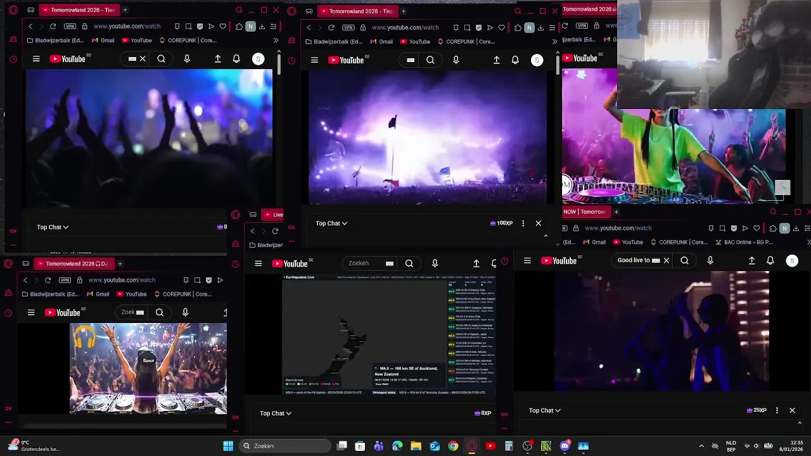The height and width of the screenshot is (456, 811).
Task: Expand Top Chat dropdown in top-left window
Action: [53, 227]
